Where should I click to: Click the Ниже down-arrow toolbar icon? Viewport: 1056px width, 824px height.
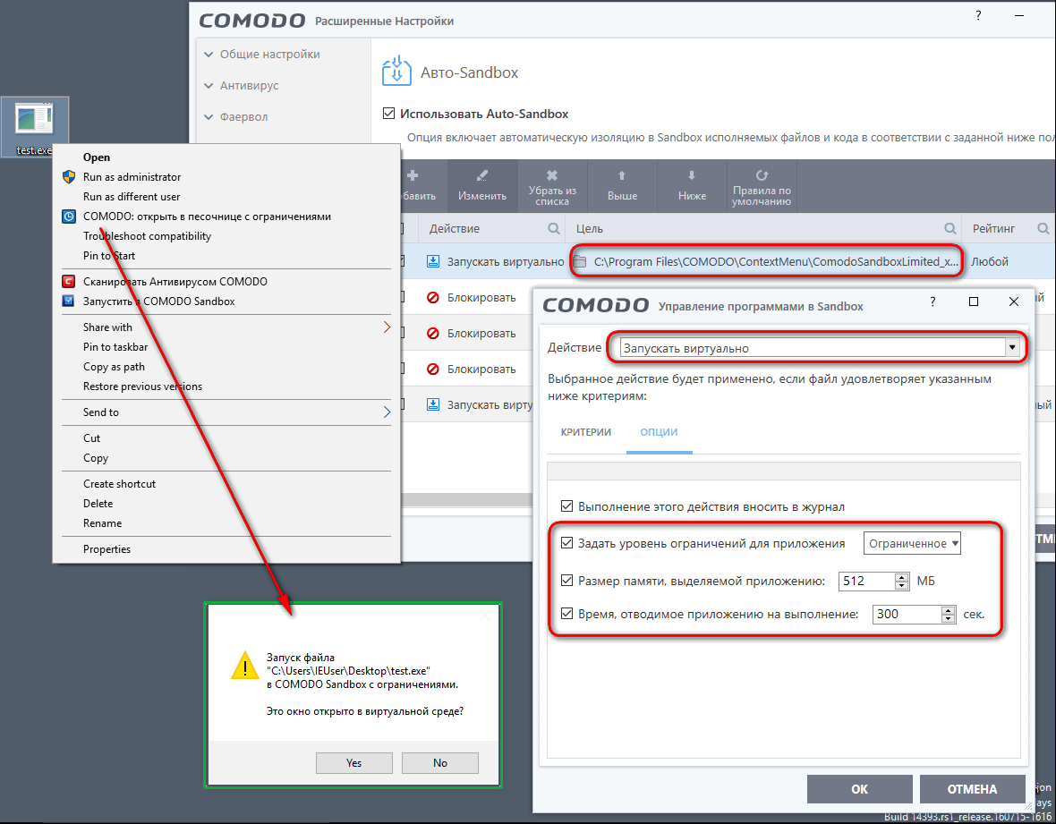point(692,175)
